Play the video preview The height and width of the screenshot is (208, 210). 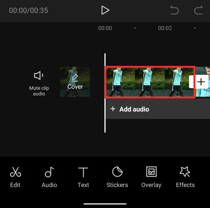(105, 10)
